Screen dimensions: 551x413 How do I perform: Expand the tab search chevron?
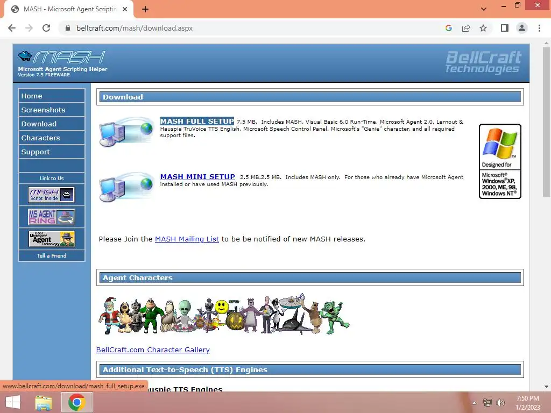point(484,9)
